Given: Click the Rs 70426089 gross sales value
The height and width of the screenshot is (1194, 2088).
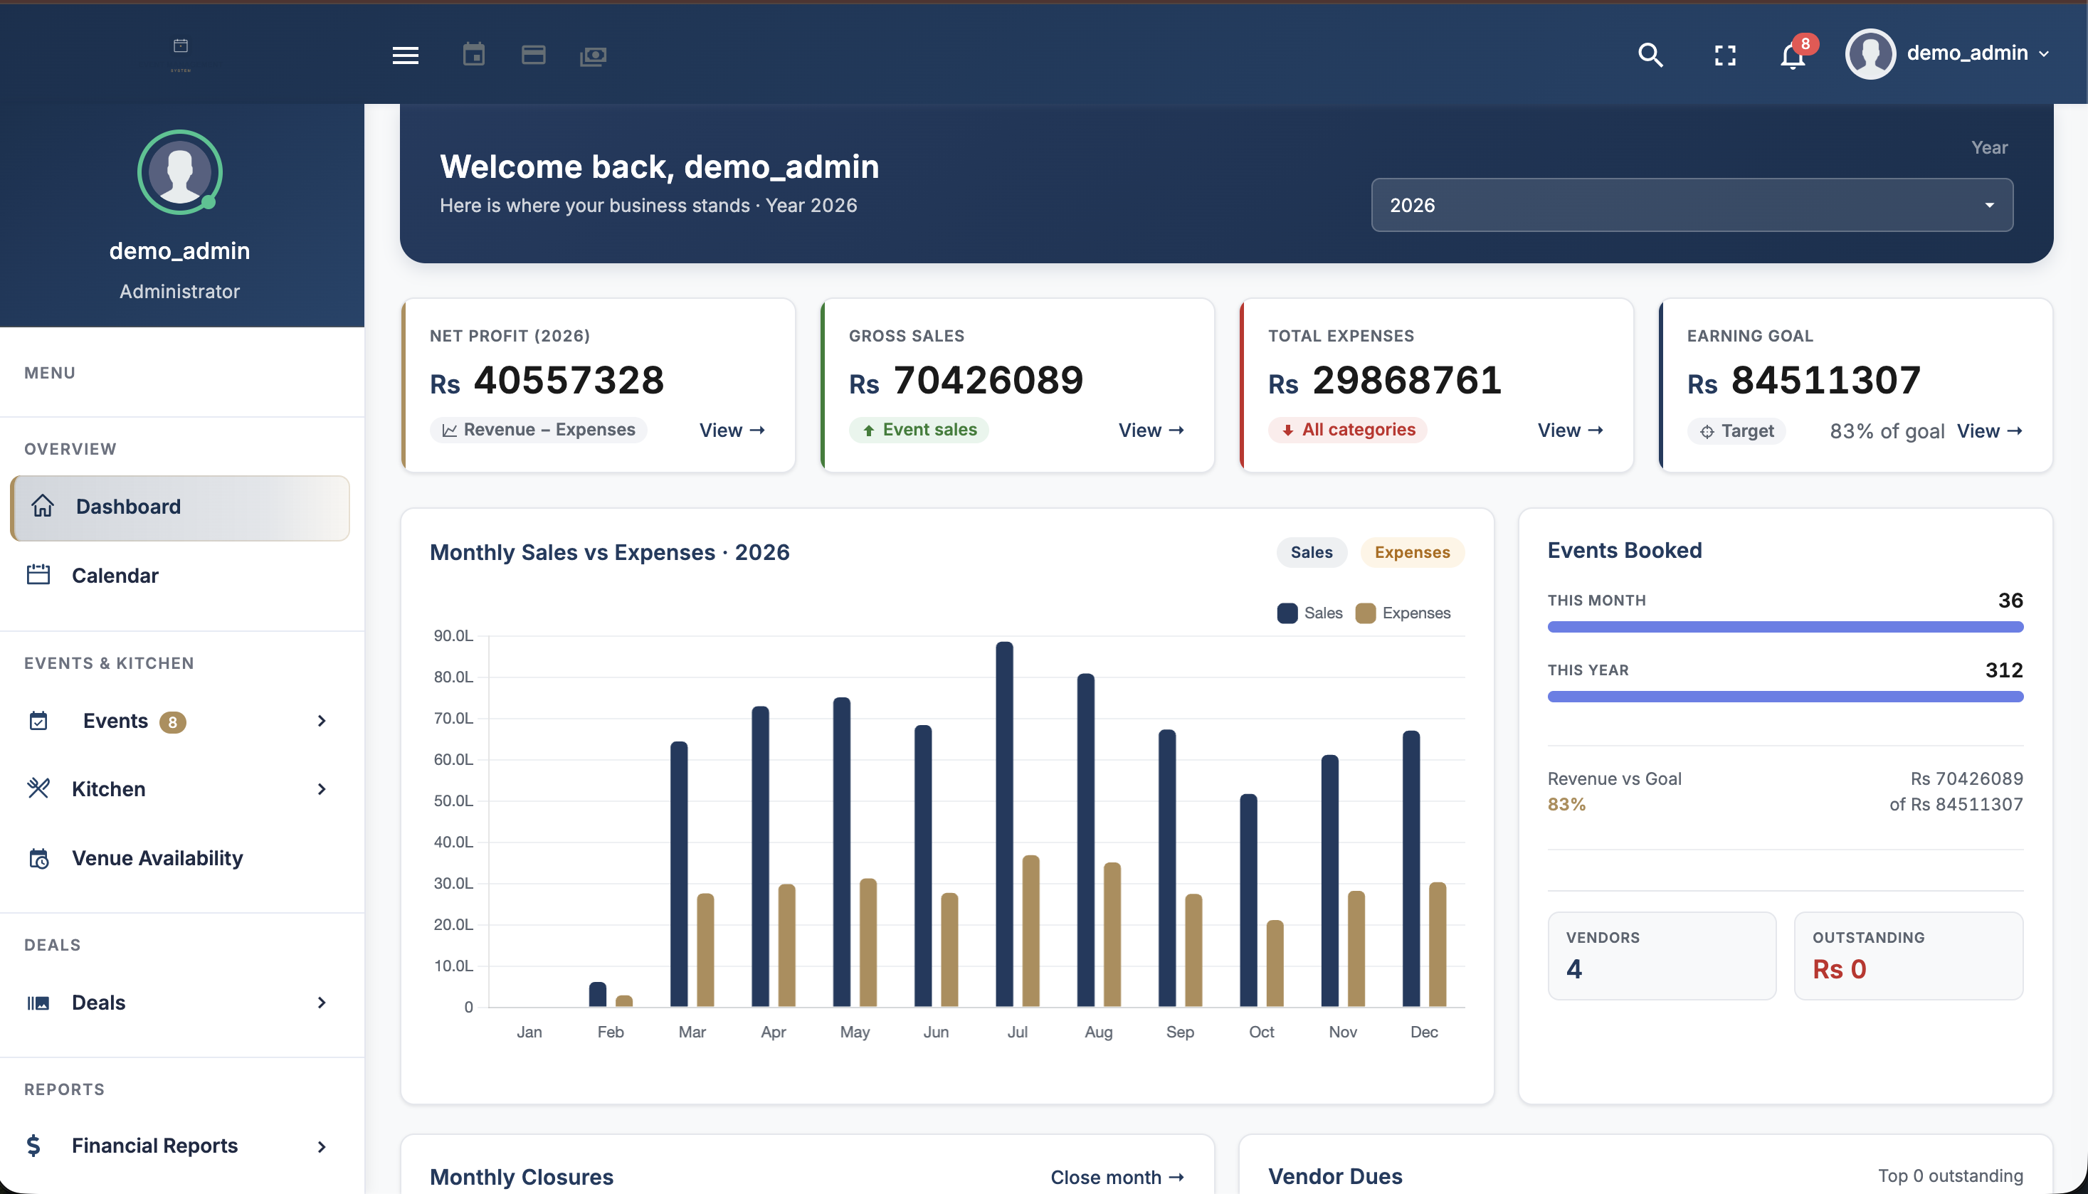Looking at the screenshot, I should click(x=966, y=381).
